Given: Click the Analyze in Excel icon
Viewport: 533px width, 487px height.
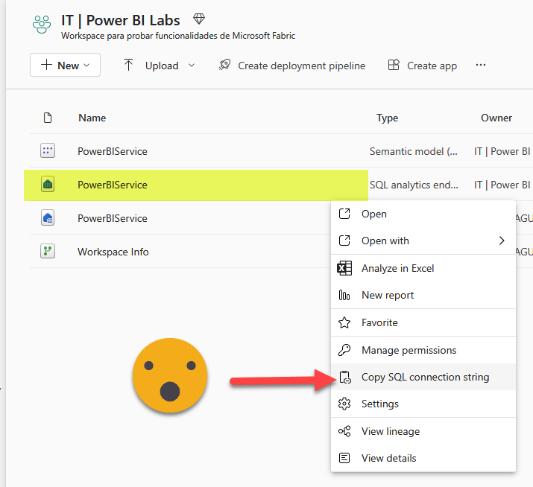Looking at the screenshot, I should click(344, 268).
